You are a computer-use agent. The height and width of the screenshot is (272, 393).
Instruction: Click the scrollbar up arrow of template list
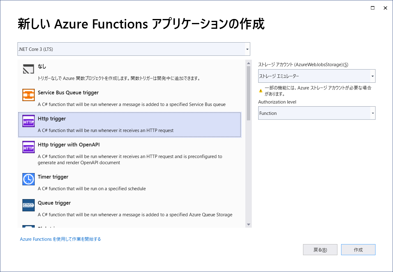(x=249, y=63)
